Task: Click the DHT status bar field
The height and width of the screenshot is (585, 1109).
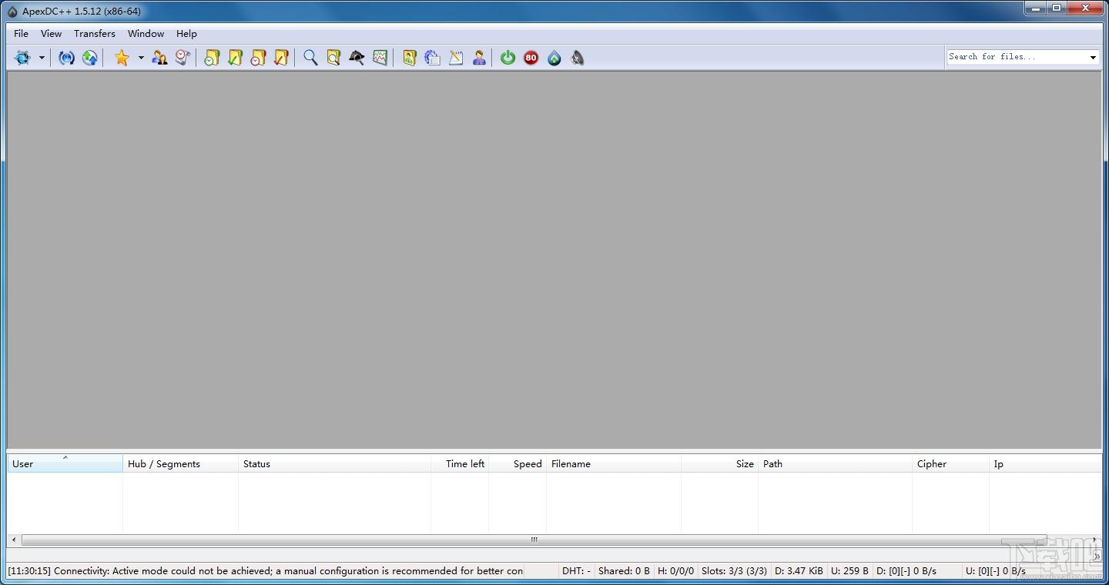Action: click(x=576, y=571)
